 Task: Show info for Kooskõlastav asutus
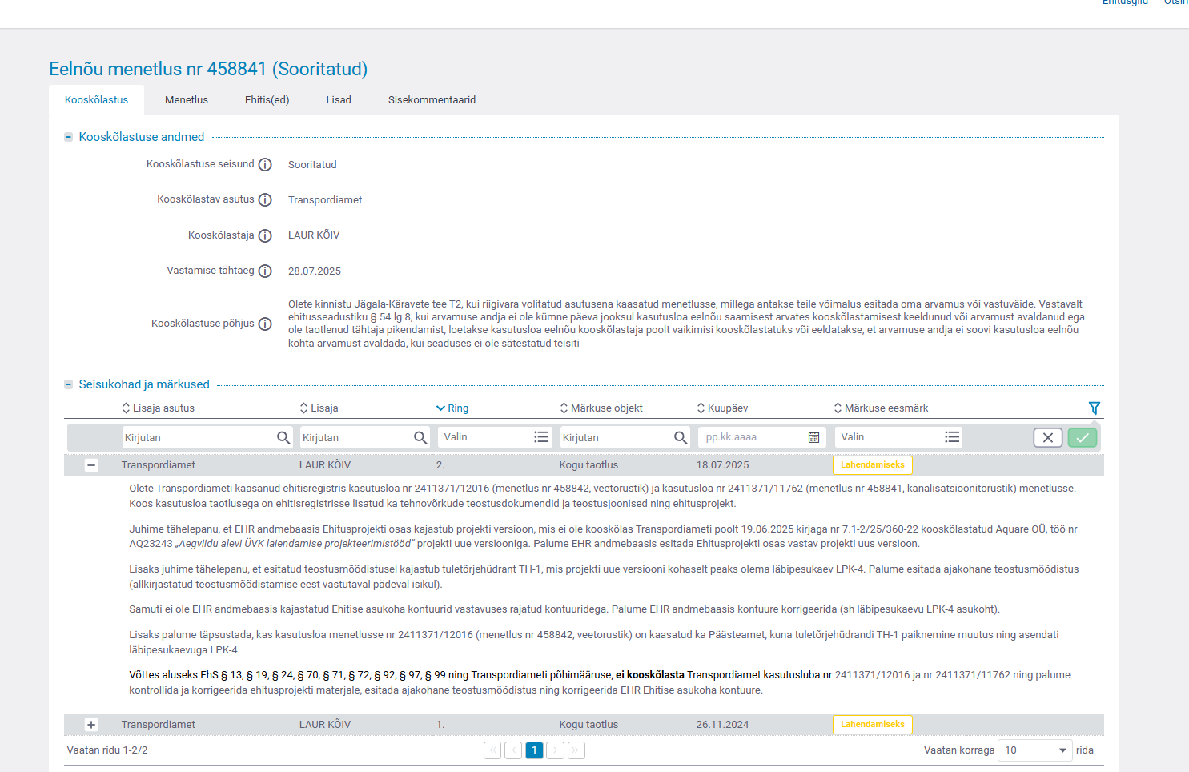(265, 200)
